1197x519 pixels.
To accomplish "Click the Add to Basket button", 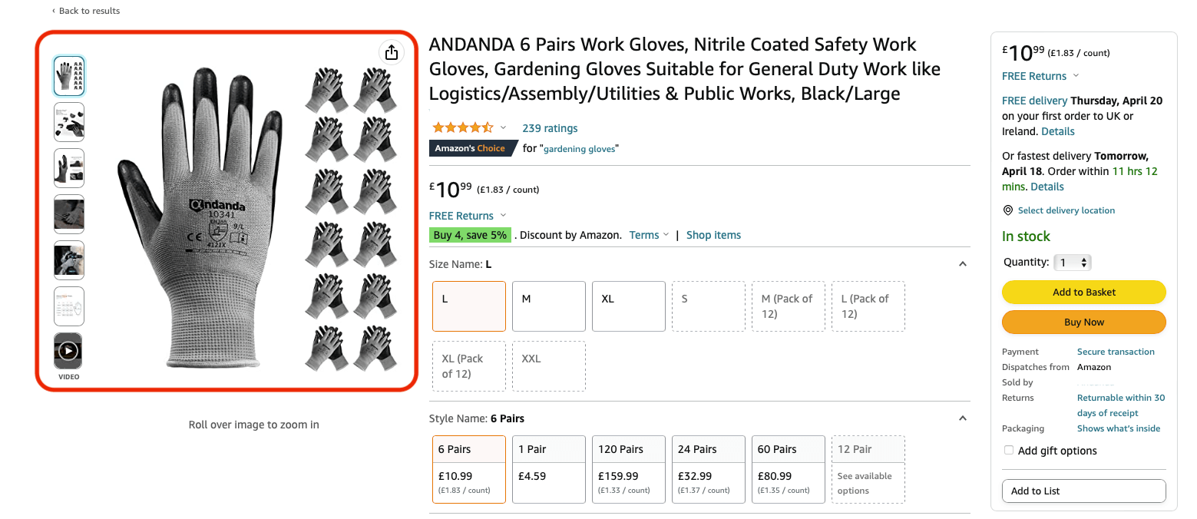I will coord(1083,292).
